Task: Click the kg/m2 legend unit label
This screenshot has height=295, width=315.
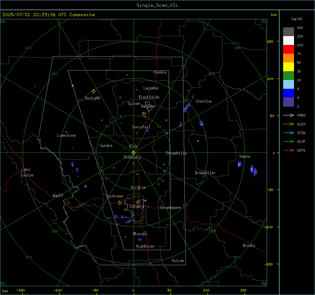Action: 297,19
